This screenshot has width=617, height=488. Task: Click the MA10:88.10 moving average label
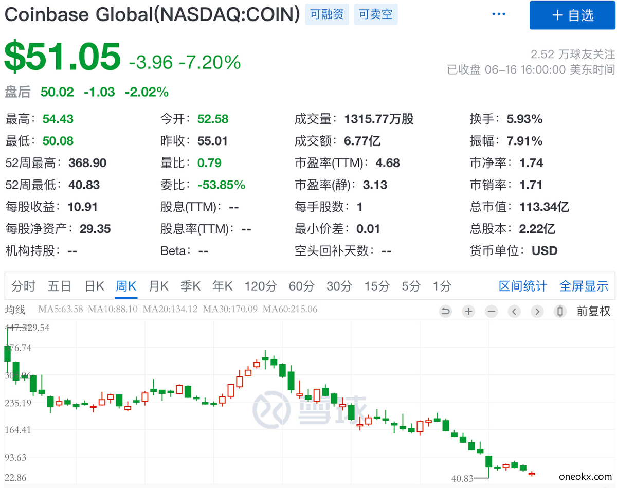[113, 310]
